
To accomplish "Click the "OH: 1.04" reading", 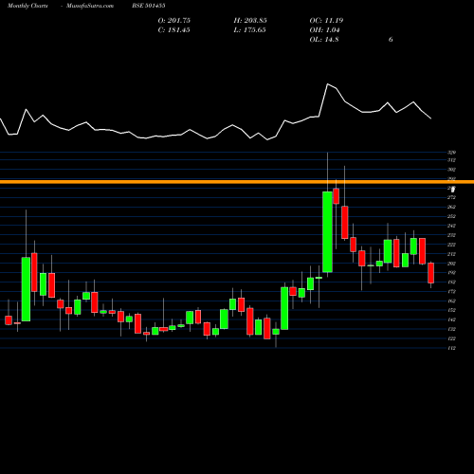I will (x=324, y=30).
